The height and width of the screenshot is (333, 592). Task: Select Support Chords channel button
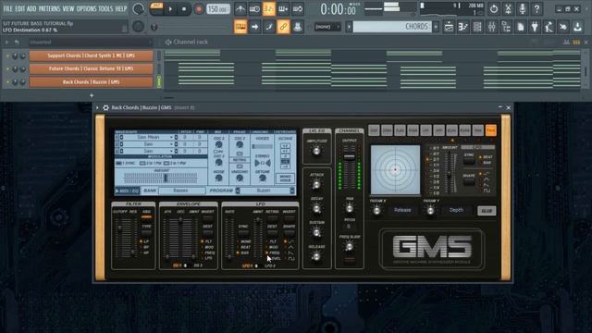click(91, 55)
